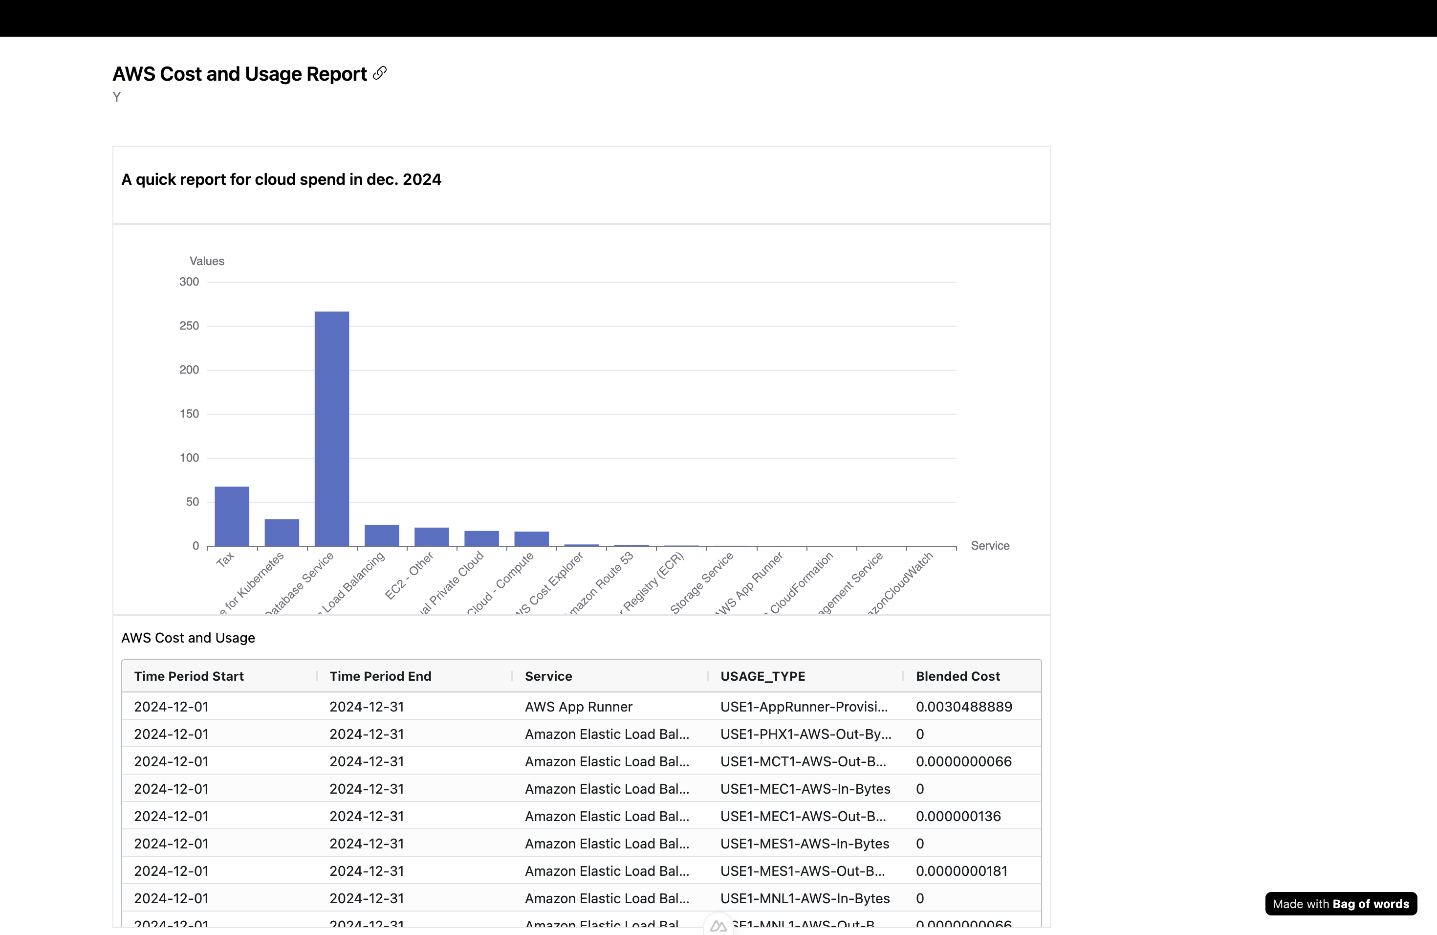Click the link icon beside the report title
Viewport: 1437px width, 935px height.
point(379,73)
